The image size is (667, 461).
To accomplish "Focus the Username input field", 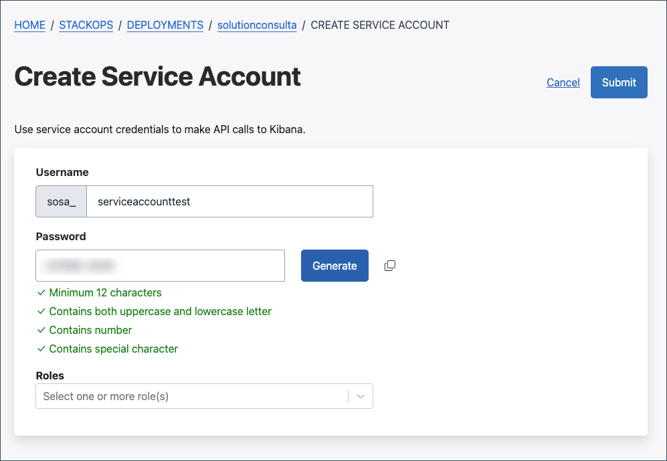I will pos(229,201).
